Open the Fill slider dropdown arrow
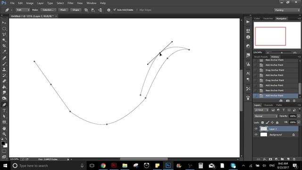302x170 pixels. [299, 122]
